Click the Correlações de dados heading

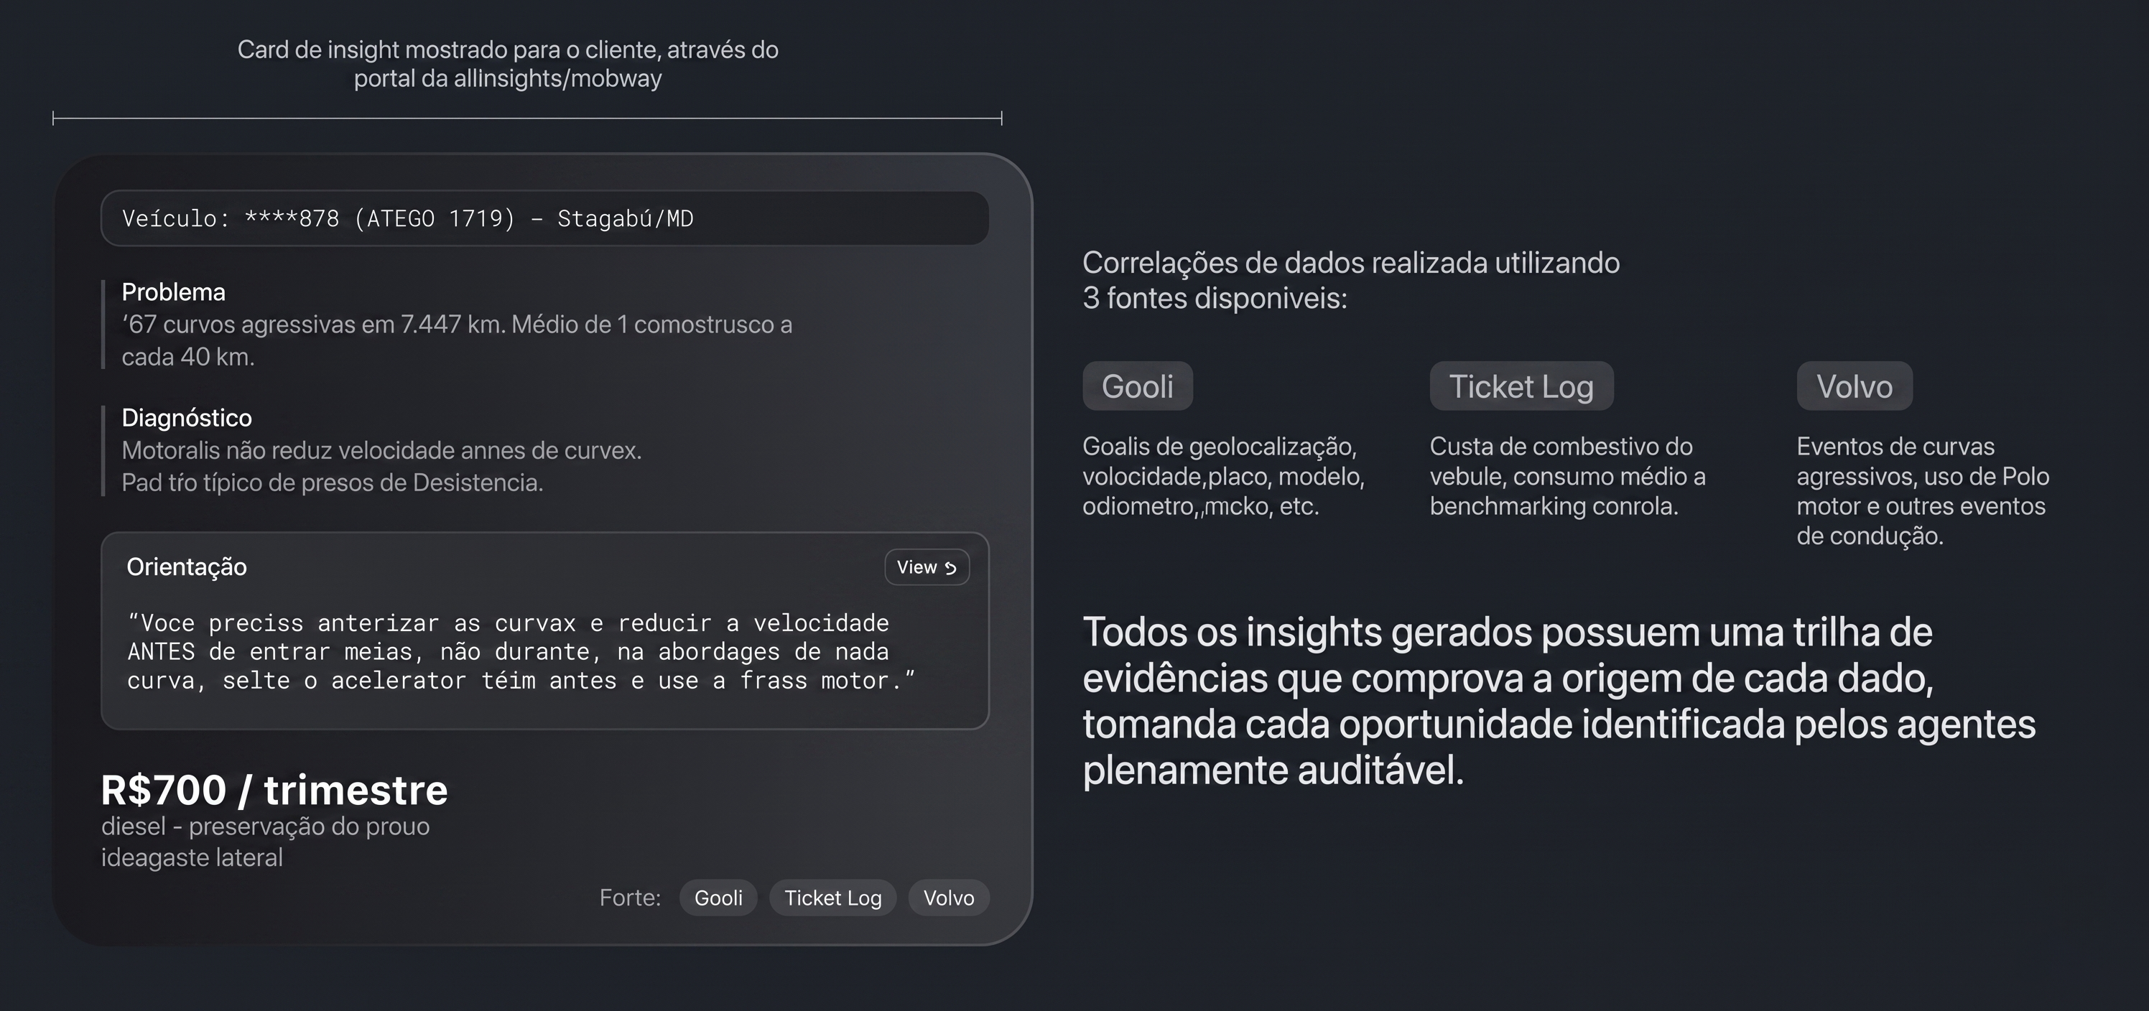coord(1350,280)
